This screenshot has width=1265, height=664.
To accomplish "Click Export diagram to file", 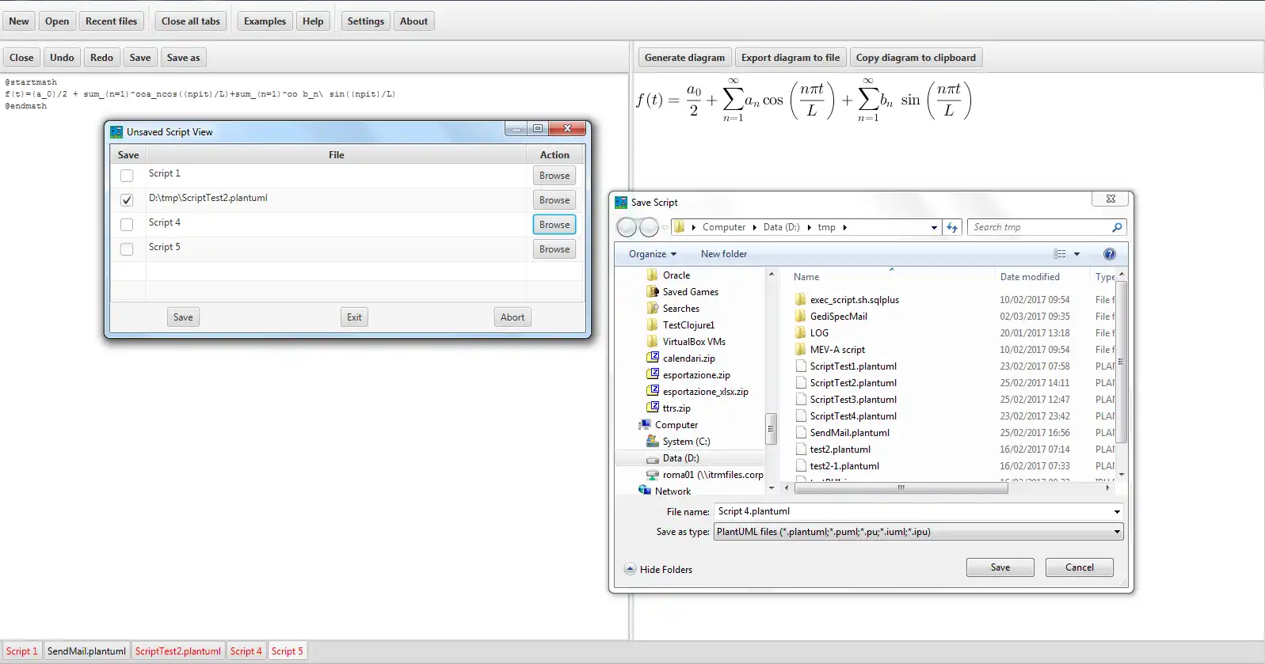I will [x=791, y=58].
